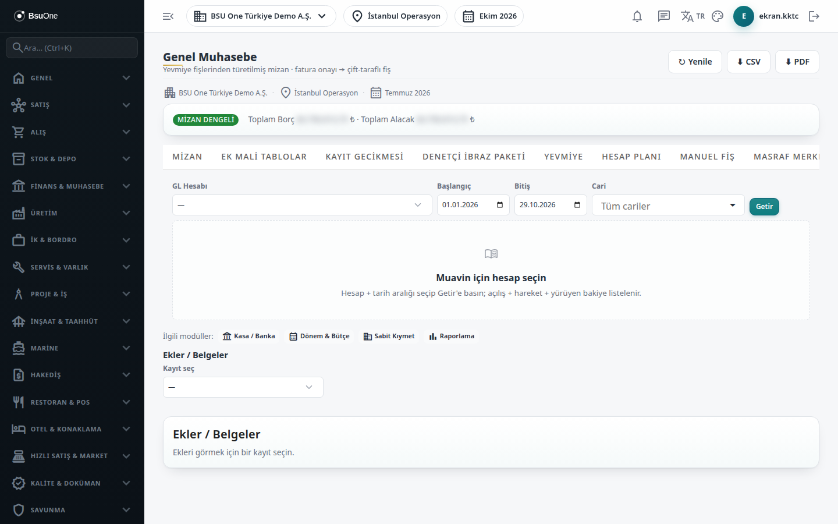The width and height of the screenshot is (838, 524).
Task: Click the BsuOne logo
Action: [x=36, y=16]
